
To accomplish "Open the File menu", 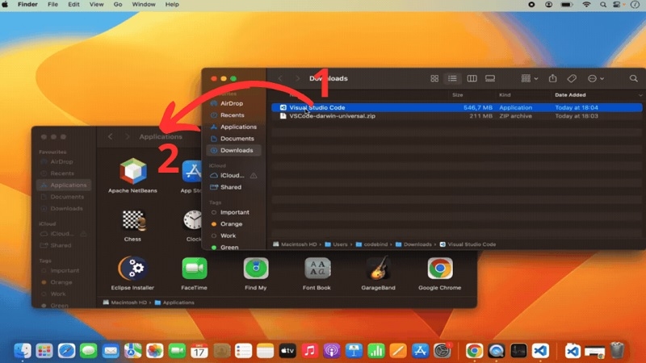I will (52, 5).
